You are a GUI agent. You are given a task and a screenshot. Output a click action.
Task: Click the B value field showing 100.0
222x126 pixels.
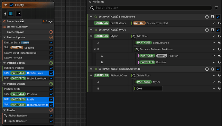point(148,89)
